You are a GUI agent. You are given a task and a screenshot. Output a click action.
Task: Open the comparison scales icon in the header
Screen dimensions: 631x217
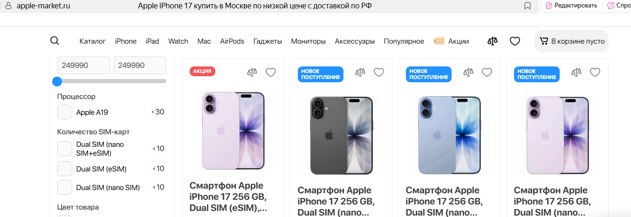[x=493, y=41]
